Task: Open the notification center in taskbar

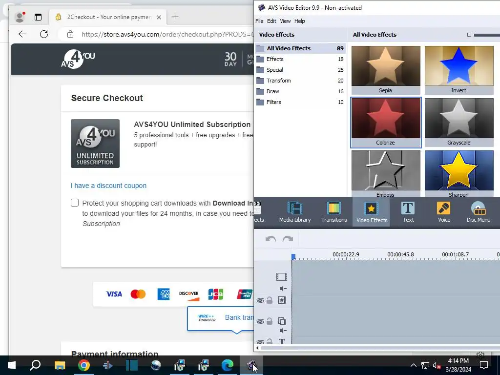Action: [x=484, y=365]
